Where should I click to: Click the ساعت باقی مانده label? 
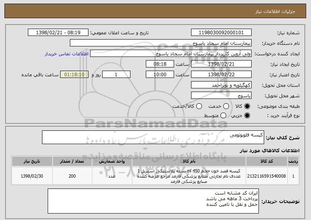[40, 75]
